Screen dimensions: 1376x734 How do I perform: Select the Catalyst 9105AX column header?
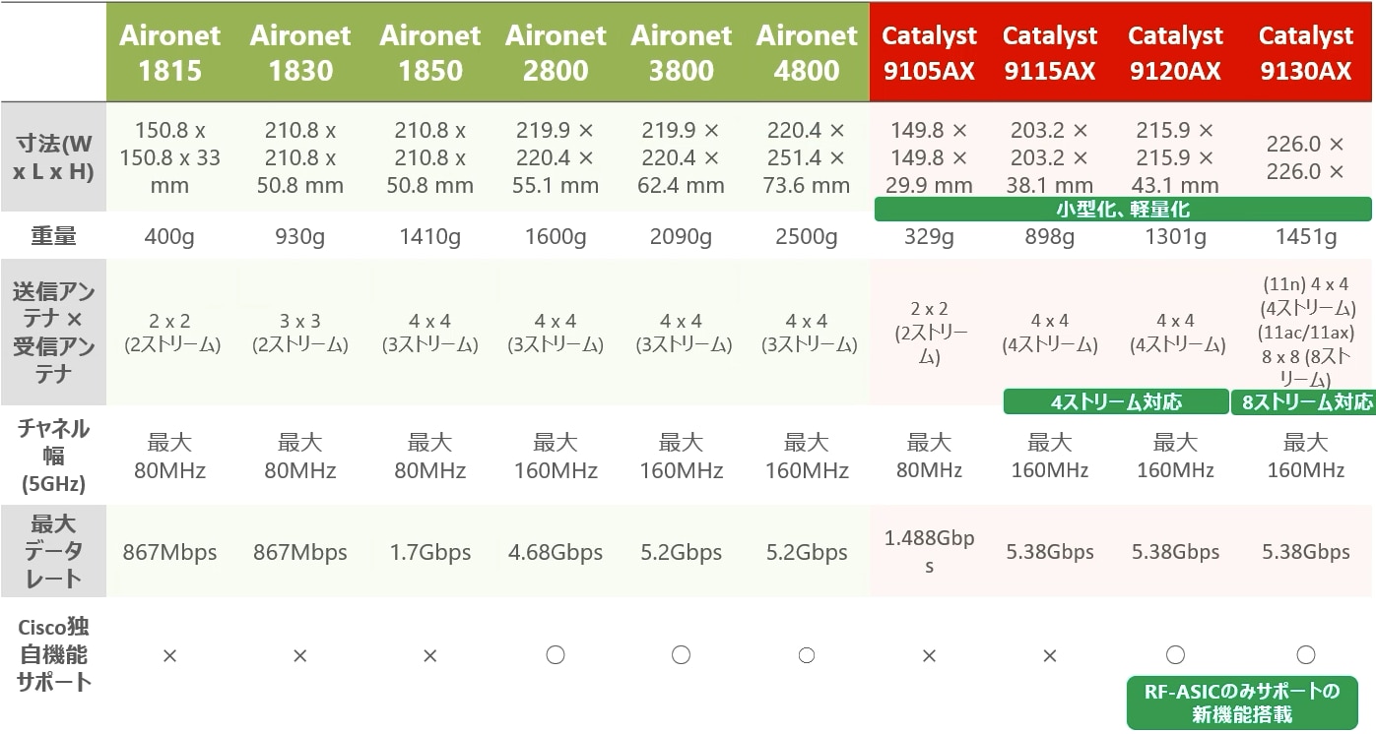(x=929, y=52)
